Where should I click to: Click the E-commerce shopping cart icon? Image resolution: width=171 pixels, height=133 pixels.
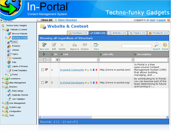pyautogui.click(x=7, y=79)
